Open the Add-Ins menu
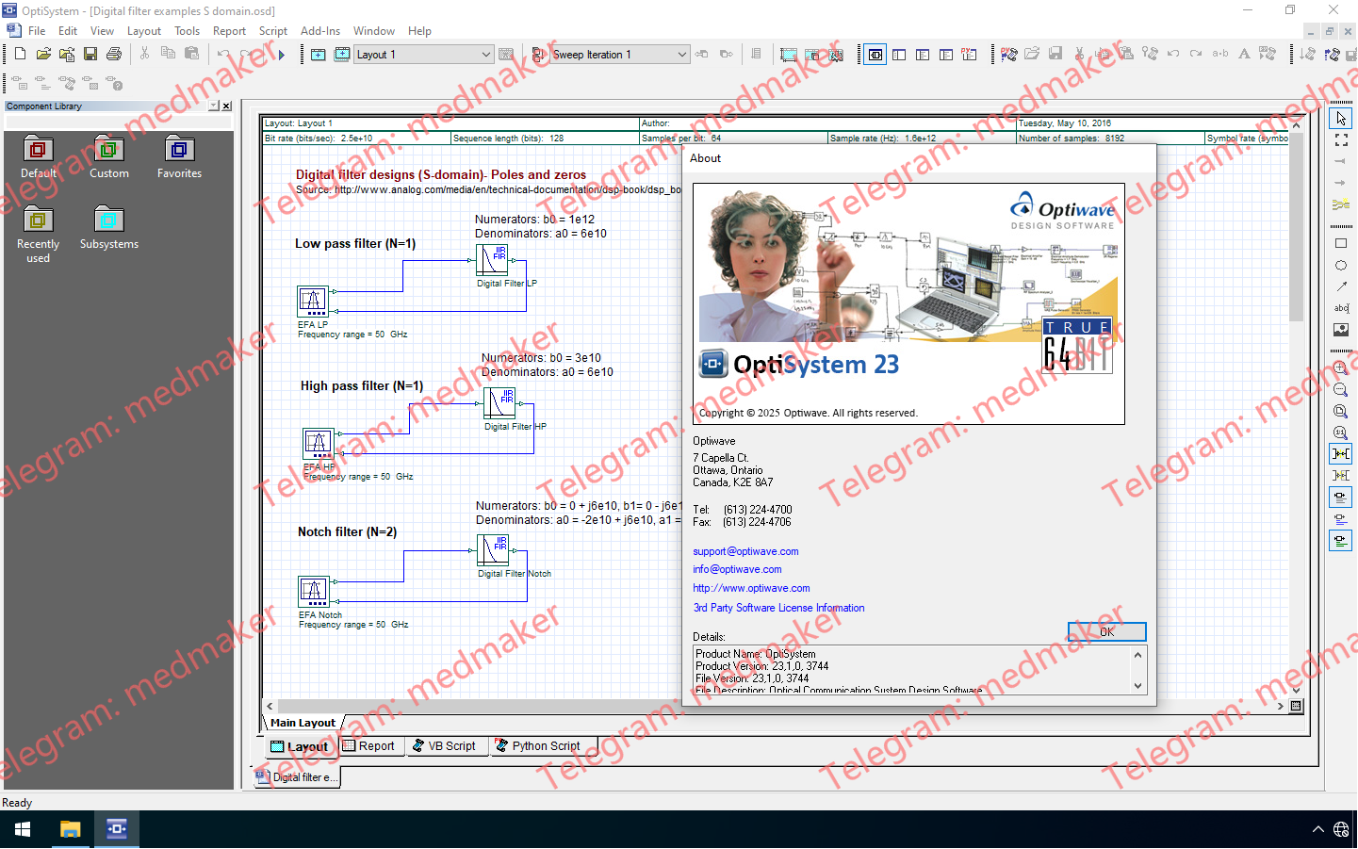Image resolution: width=1358 pixels, height=849 pixels. point(320,31)
